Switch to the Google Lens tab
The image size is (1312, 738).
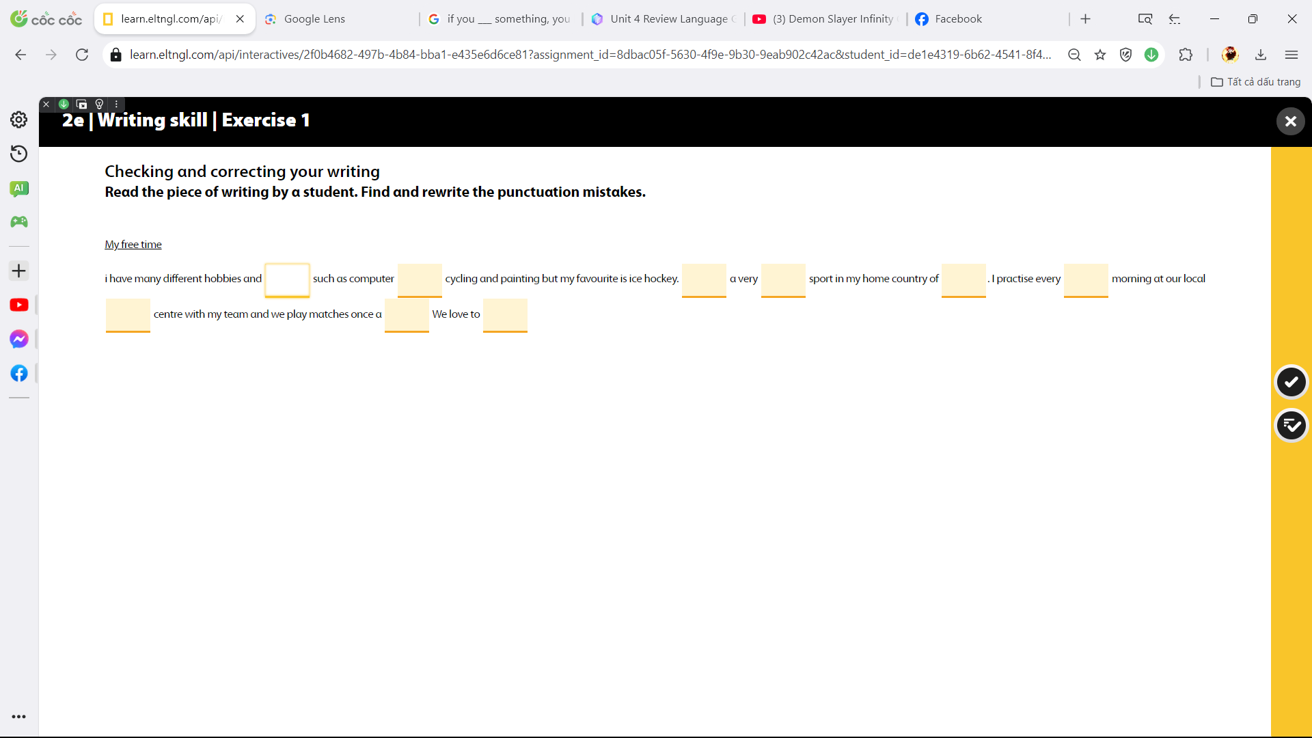click(337, 19)
